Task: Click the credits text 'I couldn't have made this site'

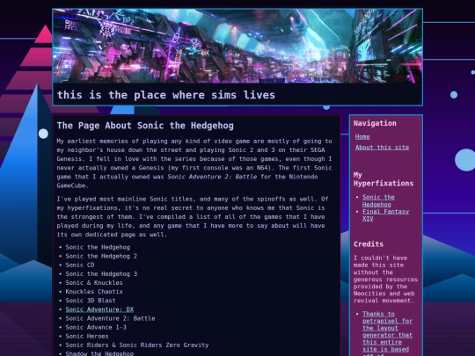Action: (385, 280)
